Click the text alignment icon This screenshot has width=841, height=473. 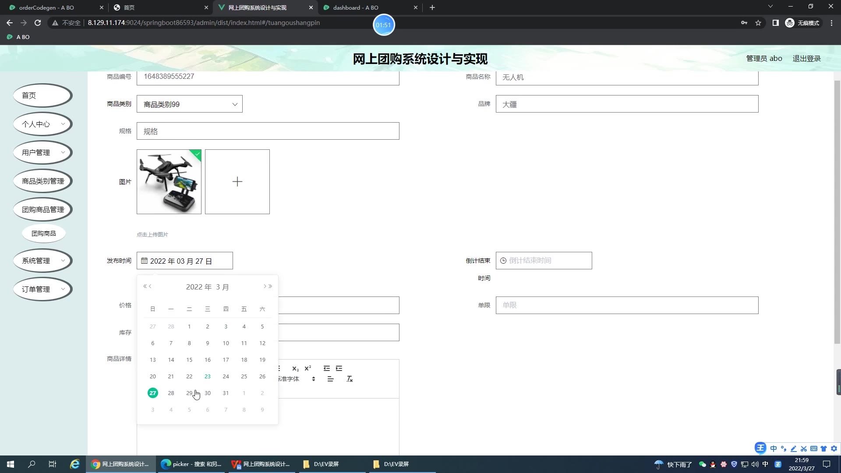[330, 379]
